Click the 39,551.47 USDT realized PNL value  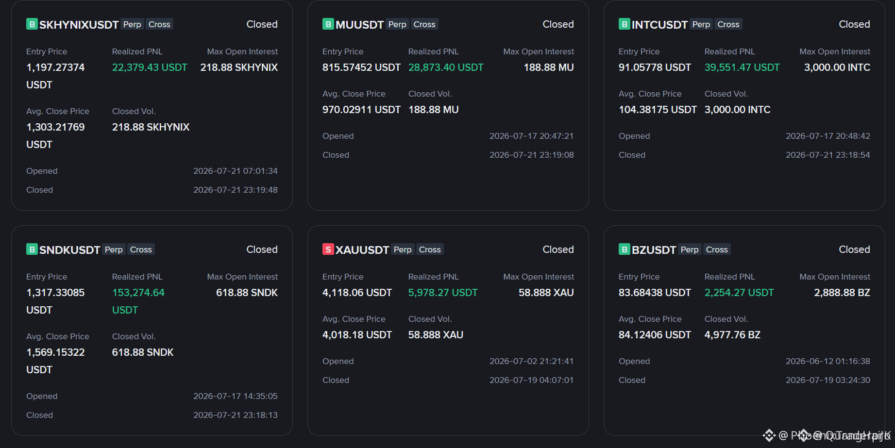pos(742,67)
